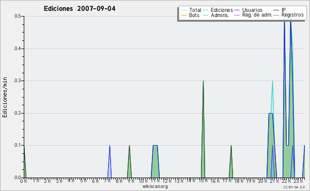
Task: Click the 12 h x-axis label
Action: click(x=167, y=181)
